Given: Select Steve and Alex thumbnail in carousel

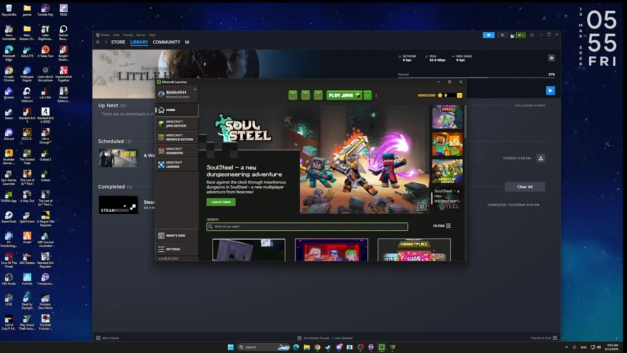Looking at the screenshot, I should 447,144.
